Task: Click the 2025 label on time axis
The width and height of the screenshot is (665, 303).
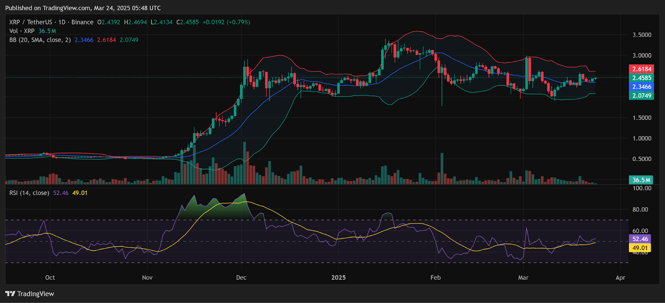Action: pyautogui.click(x=338, y=278)
